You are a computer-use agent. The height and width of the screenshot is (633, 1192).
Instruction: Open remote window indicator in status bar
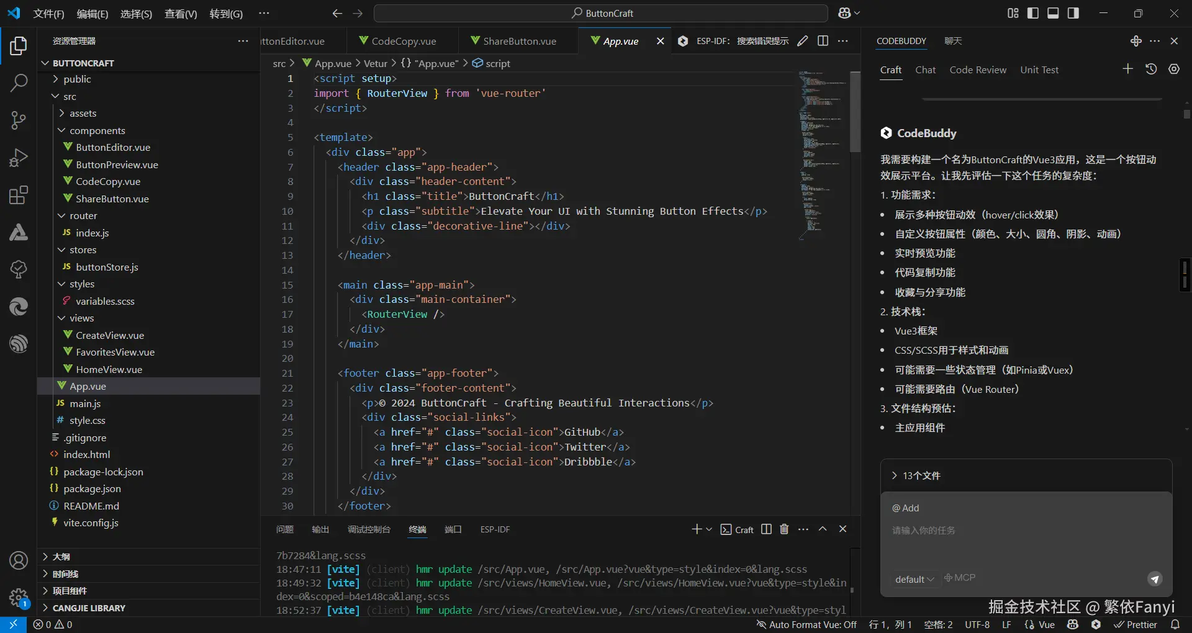pos(13,625)
